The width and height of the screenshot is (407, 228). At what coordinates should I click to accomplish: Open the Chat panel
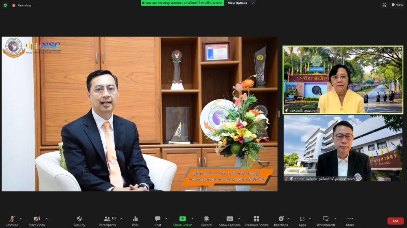coord(158,221)
